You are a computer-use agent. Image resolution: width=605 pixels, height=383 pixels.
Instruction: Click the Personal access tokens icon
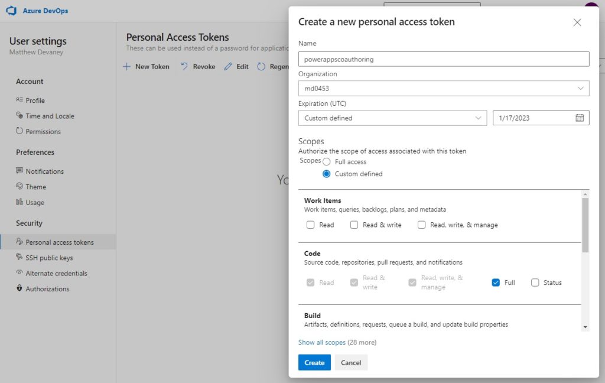click(x=19, y=241)
